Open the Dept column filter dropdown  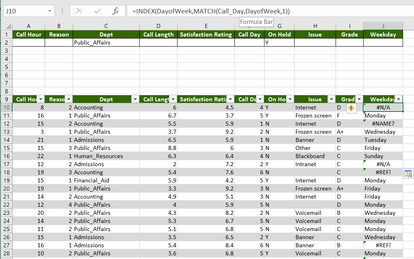pos(135,99)
